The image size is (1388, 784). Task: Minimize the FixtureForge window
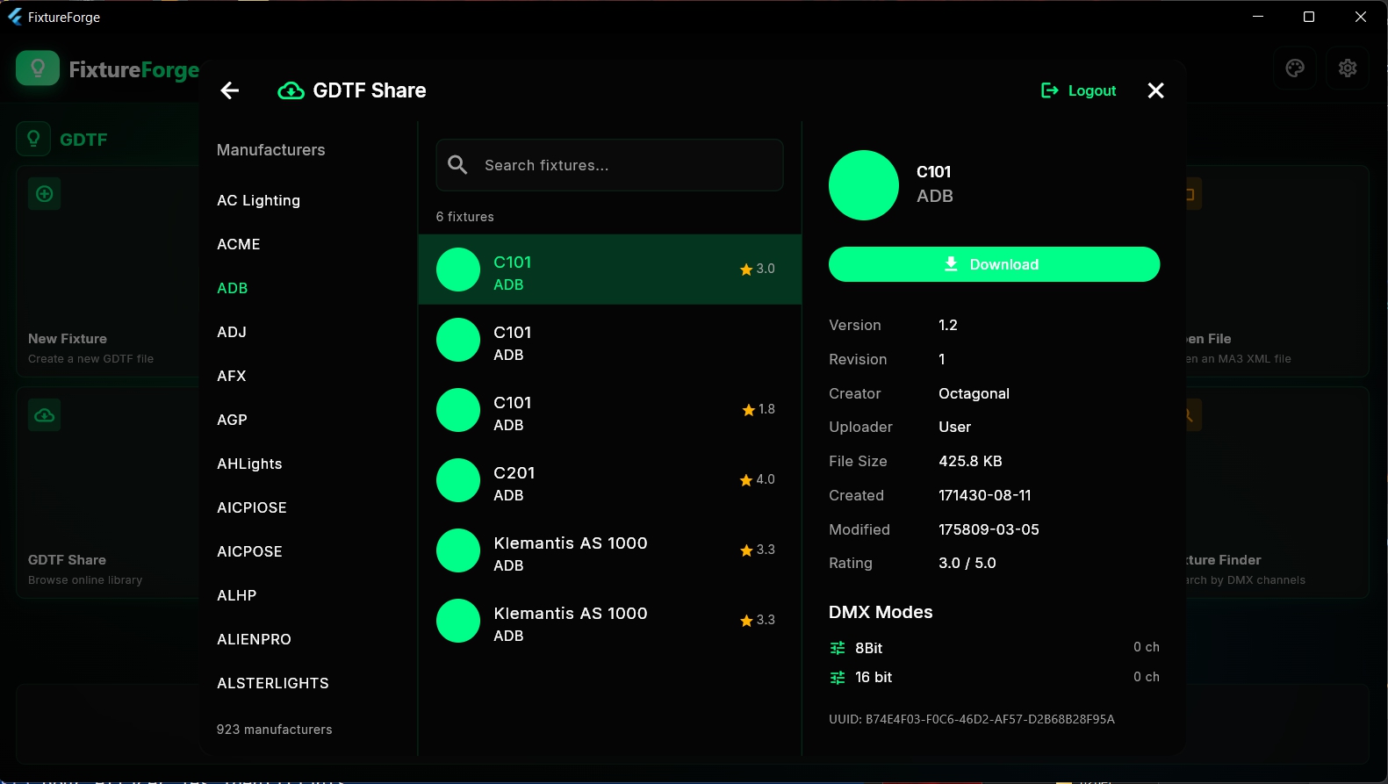coord(1258,17)
